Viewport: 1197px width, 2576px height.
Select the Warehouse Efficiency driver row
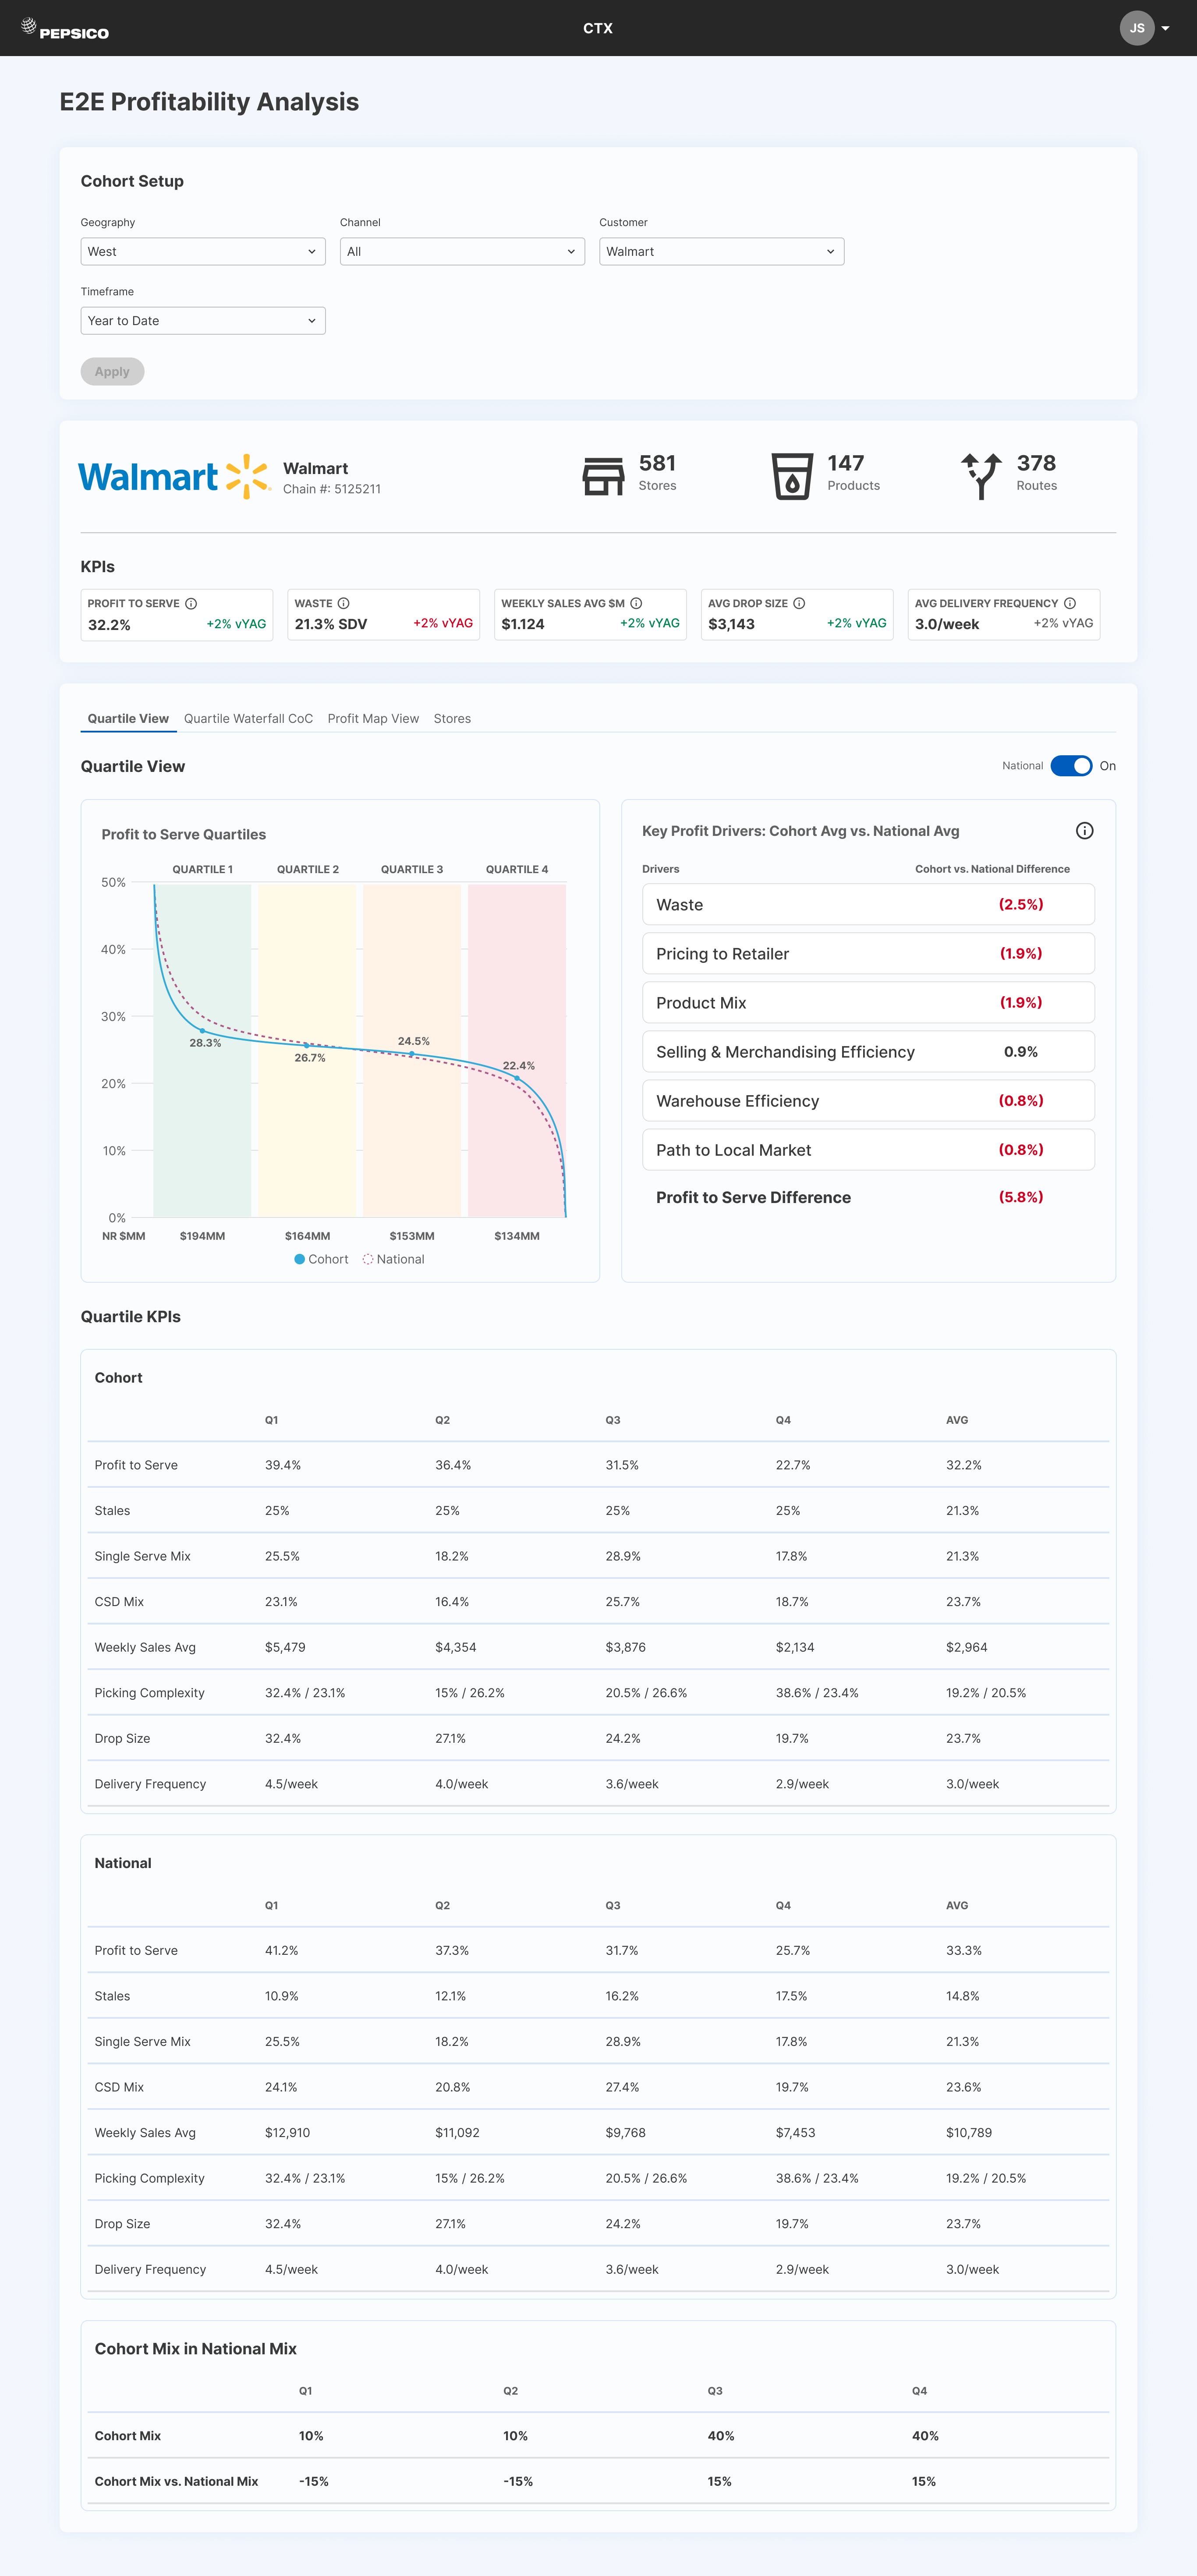pos(868,1100)
